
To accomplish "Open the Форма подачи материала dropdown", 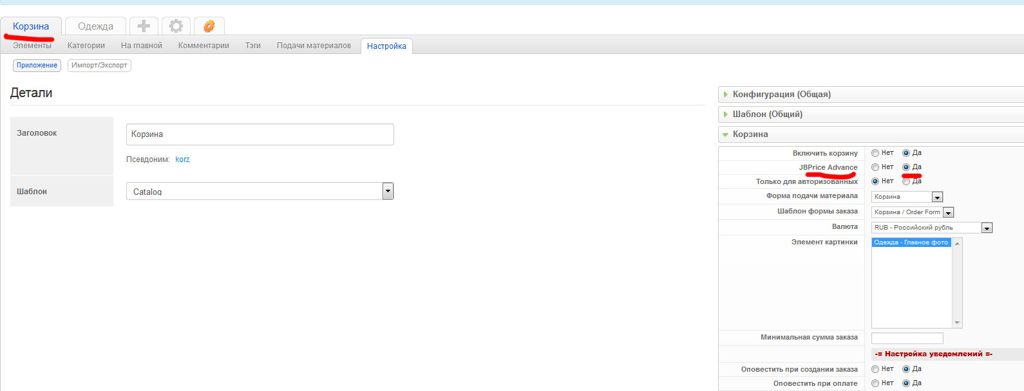I will 937,197.
